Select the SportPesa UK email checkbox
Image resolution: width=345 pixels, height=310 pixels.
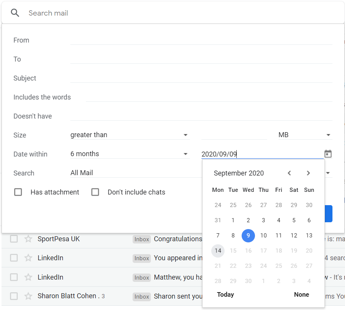click(x=14, y=239)
